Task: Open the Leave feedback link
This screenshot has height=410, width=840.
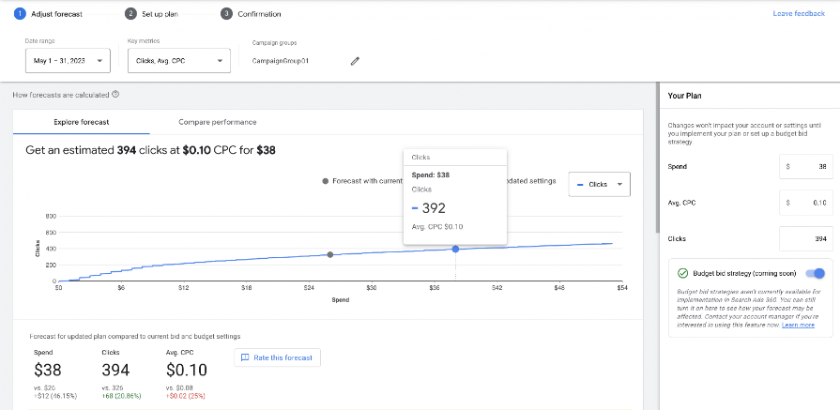Action: [799, 13]
